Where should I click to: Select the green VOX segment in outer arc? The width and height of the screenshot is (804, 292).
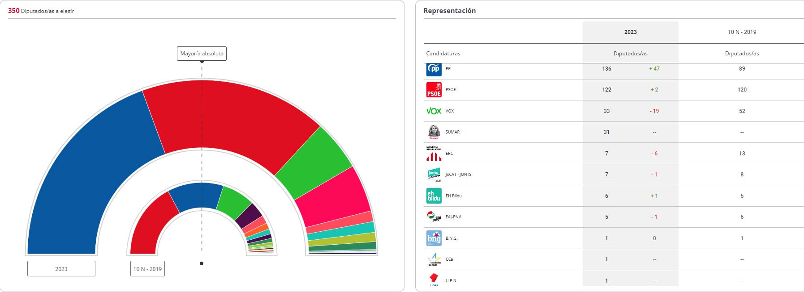pyautogui.click(x=314, y=163)
